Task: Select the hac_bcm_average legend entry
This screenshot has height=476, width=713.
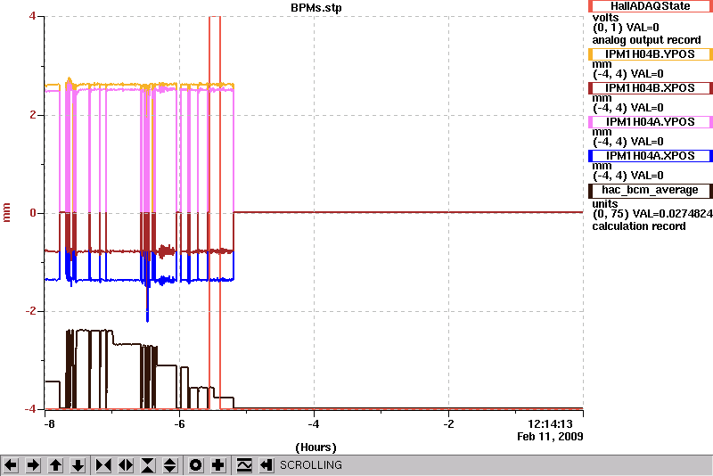Action: click(651, 190)
